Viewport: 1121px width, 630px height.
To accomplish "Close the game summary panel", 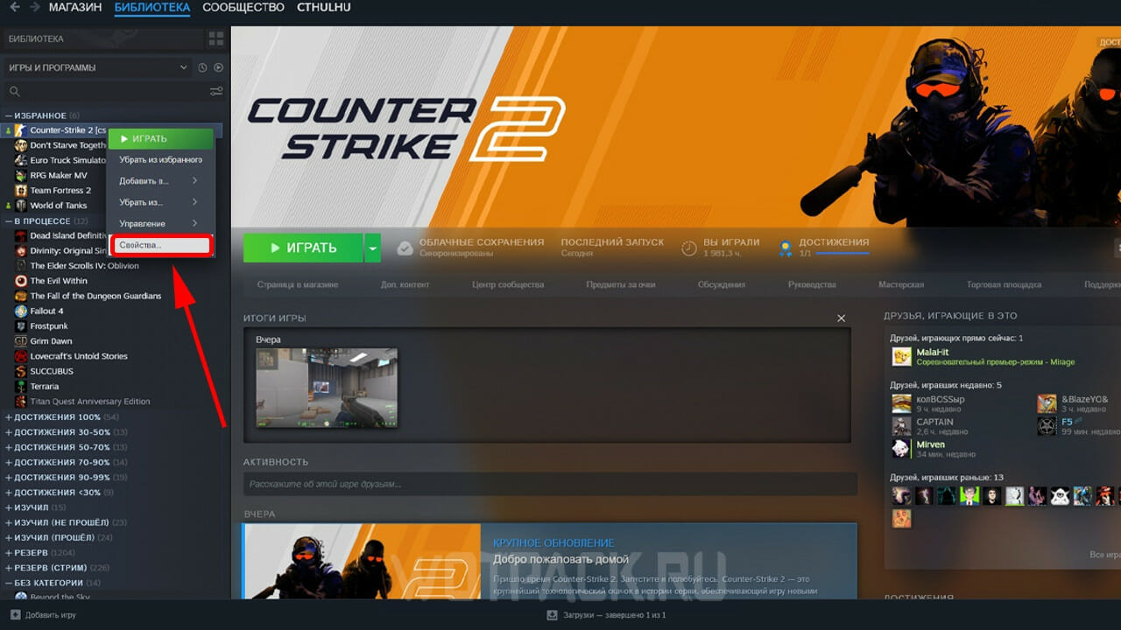I will coord(841,318).
